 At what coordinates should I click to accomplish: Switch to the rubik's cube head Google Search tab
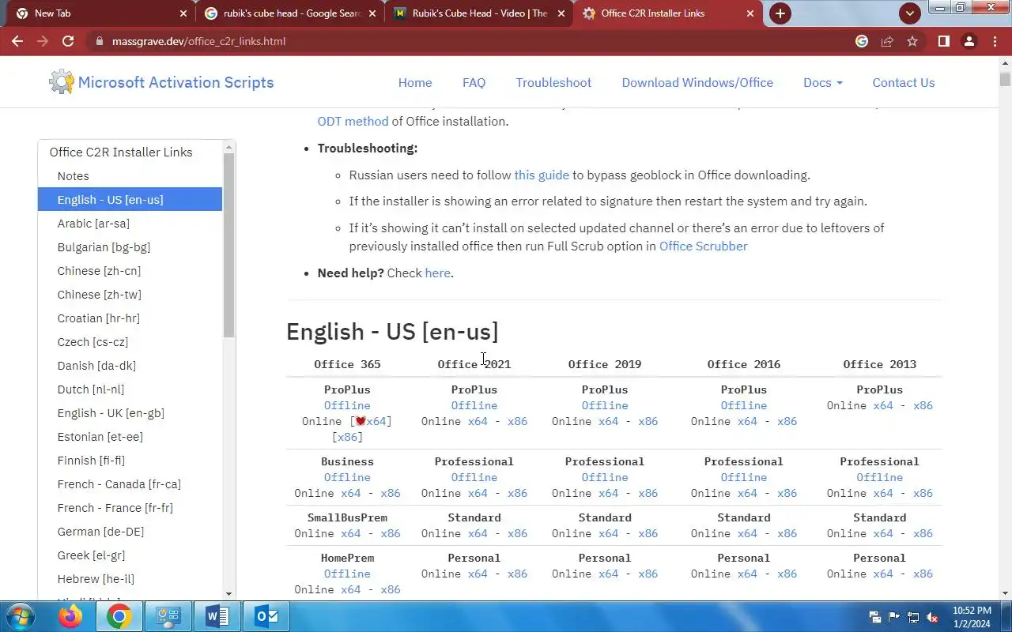(292, 13)
